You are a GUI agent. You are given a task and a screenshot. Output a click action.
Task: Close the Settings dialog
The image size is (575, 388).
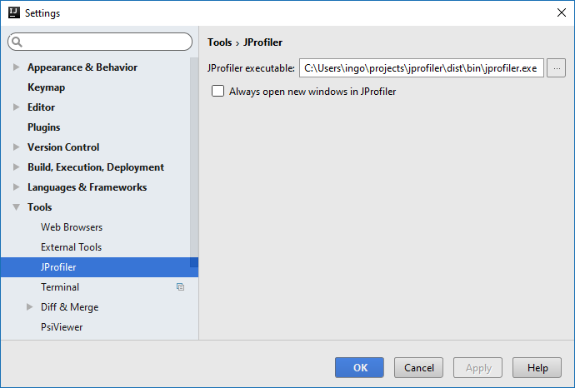(x=561, y=12)
